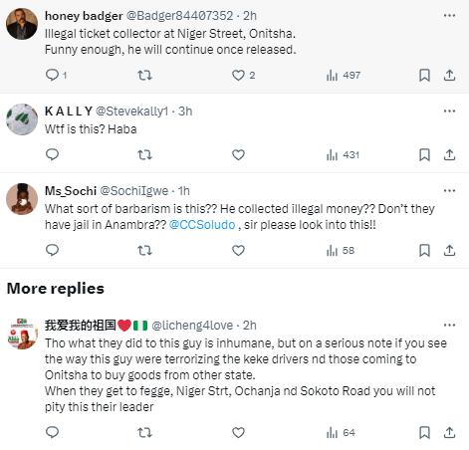This screenshot has height=450, width=469.
Task: Open the @CCSoludo mention link
Action: (202, 225)
